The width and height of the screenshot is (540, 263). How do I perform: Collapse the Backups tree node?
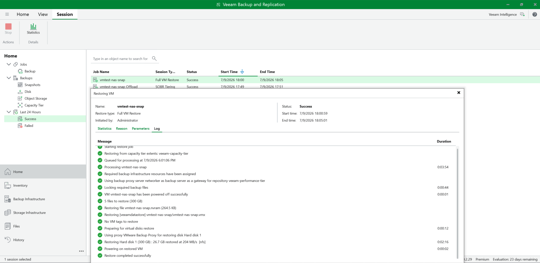[x=9, y=78]
